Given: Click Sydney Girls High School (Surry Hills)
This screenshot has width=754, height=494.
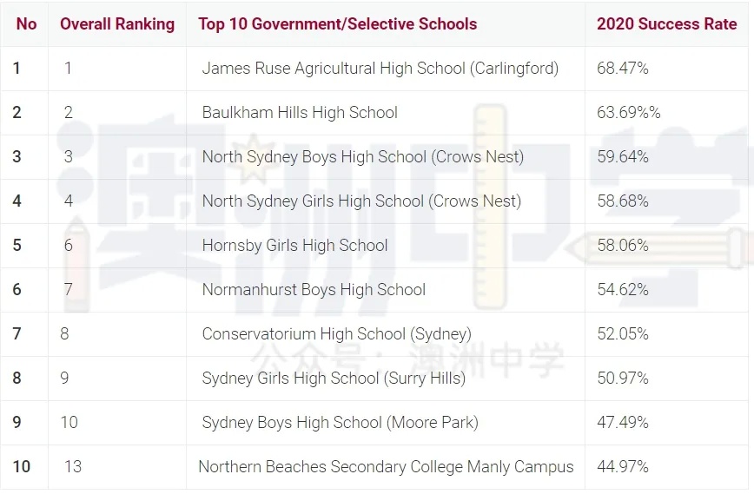Looking at the screenshot, I should coord(334,379).
